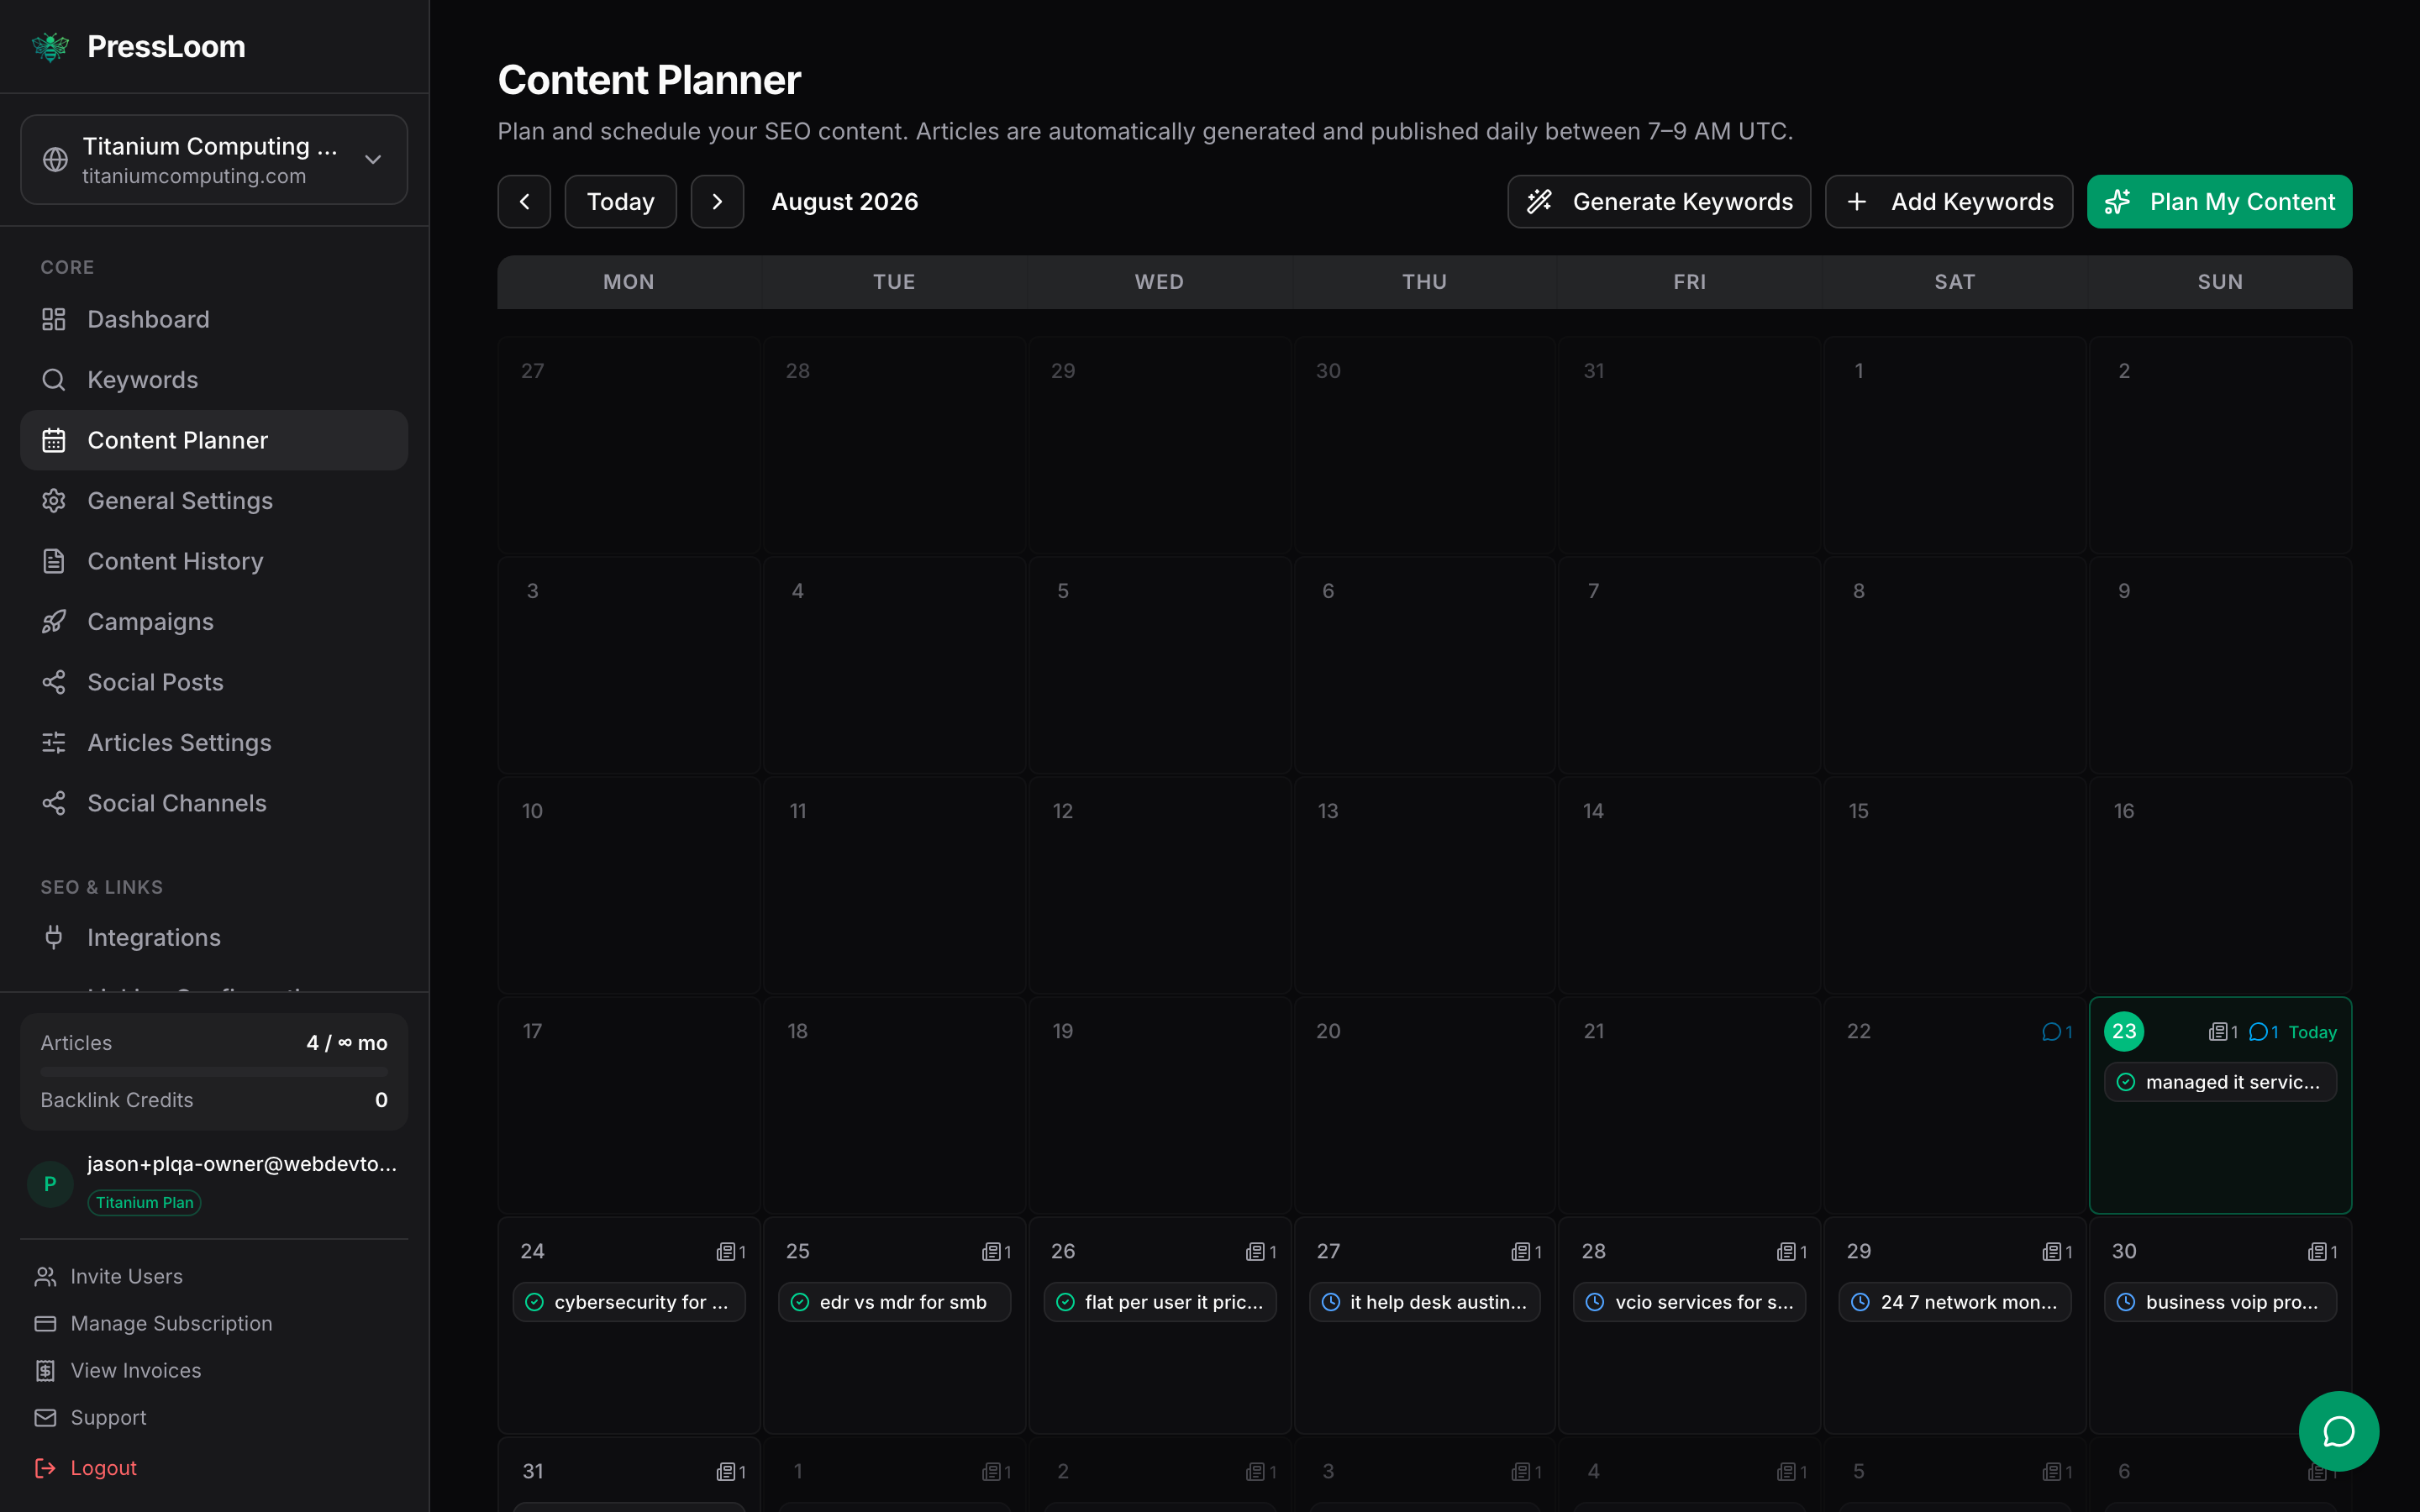This screenshot has height=1512, width=2420.
Task: Click the user avatar P
Action: pos(50,1184)
